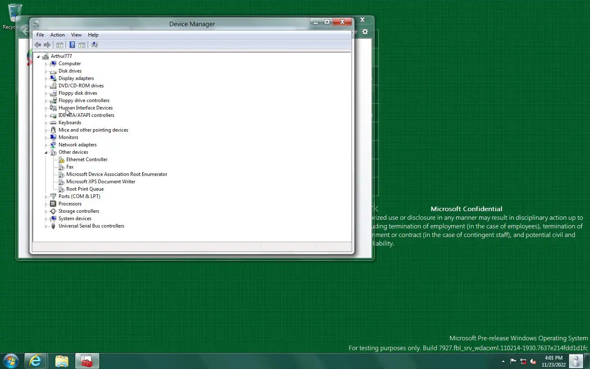590x369 pixels.
Task: Click gear icon in window behind Device Manager
Action: 365,32
